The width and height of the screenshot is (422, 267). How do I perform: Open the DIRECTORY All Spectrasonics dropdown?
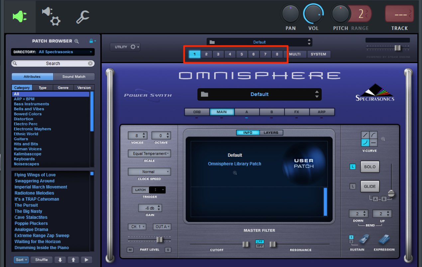point(53,52)
